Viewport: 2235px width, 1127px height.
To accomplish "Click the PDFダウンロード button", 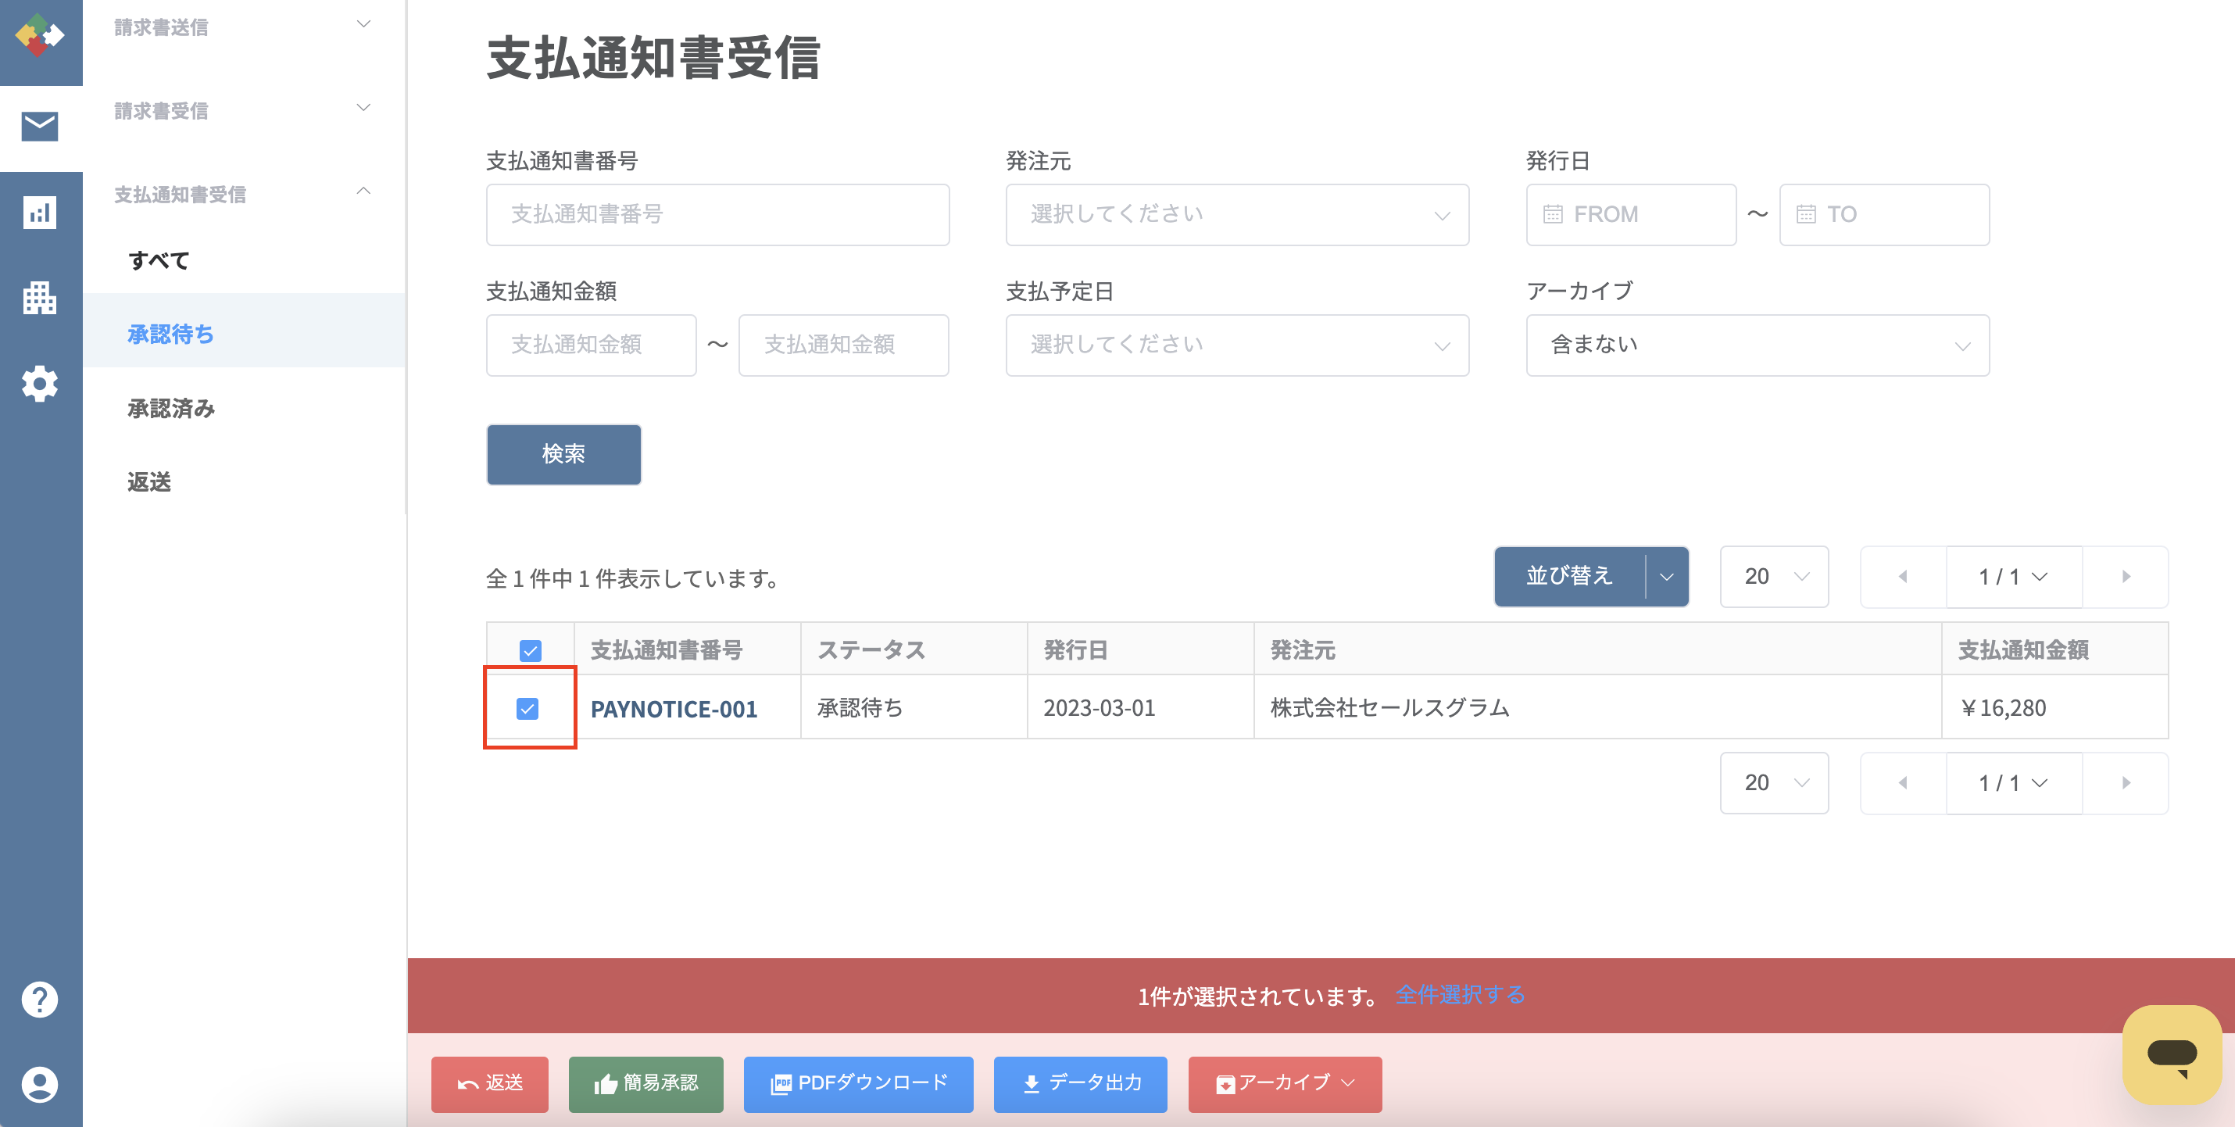I will coord(859,1083).
